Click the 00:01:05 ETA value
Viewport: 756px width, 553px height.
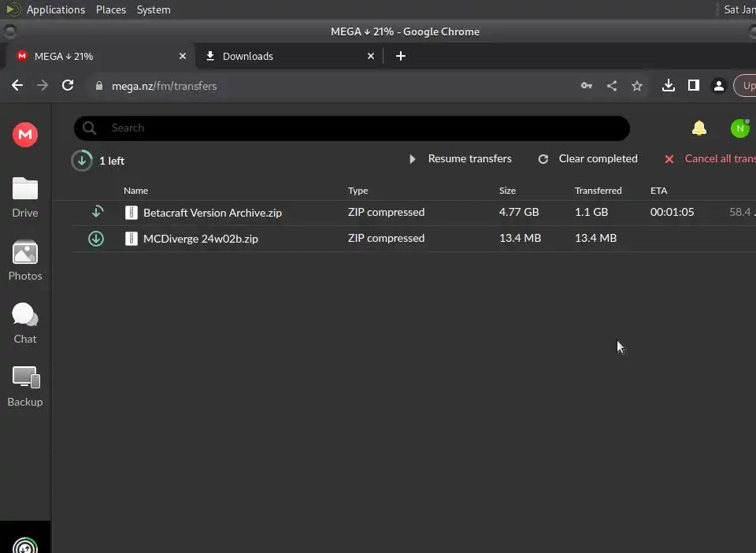click(672, 212)
